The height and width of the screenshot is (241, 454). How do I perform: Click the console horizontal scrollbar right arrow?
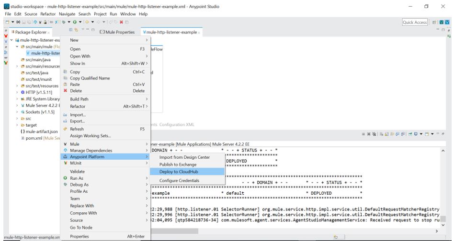[x=437, y=231]
